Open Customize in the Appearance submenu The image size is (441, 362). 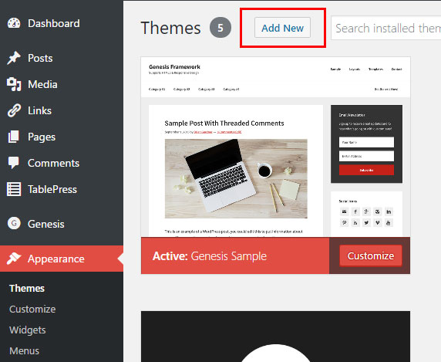(32, 309)
